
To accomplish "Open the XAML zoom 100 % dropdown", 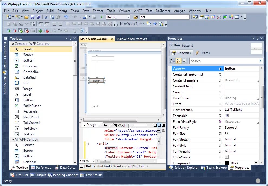I will [x=93, y=161].
